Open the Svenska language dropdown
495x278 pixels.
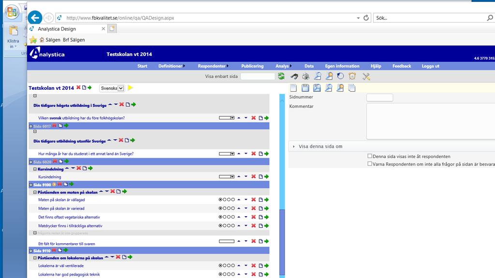click(x=112, y=88)
